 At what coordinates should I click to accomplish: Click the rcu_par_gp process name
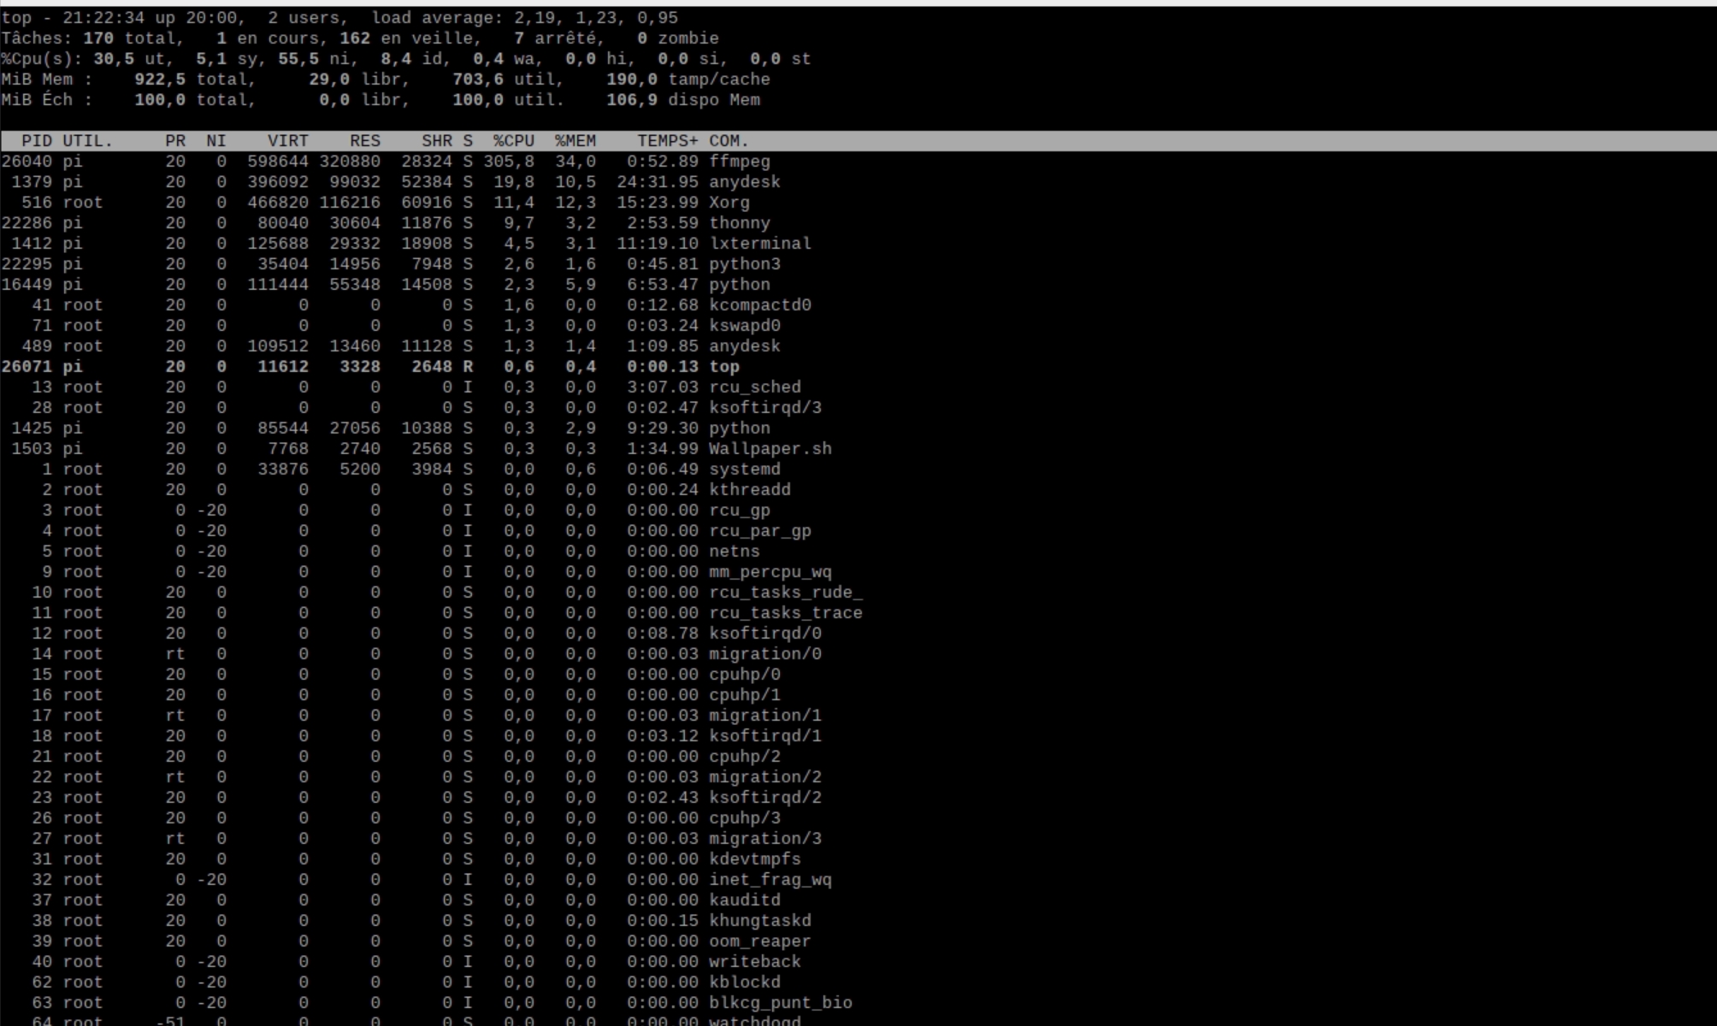click(x=760, y=531)
